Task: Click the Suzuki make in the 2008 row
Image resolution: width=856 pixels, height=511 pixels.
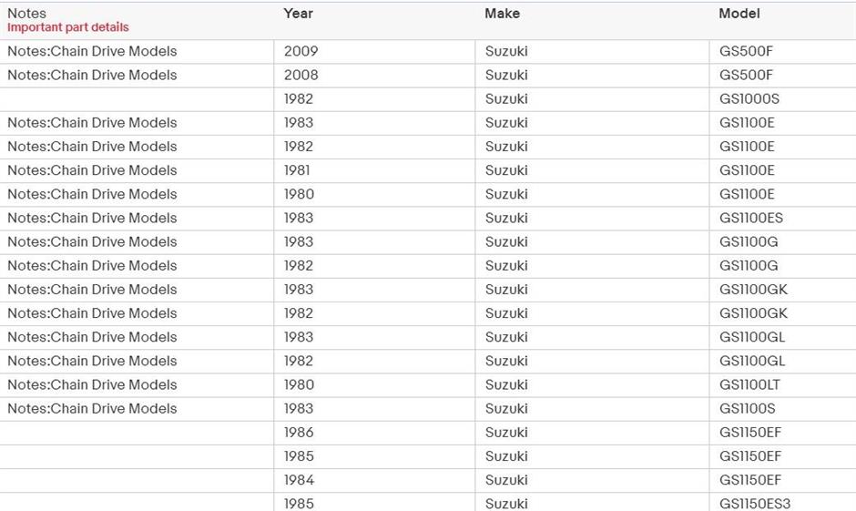Action: coord(506,75)
